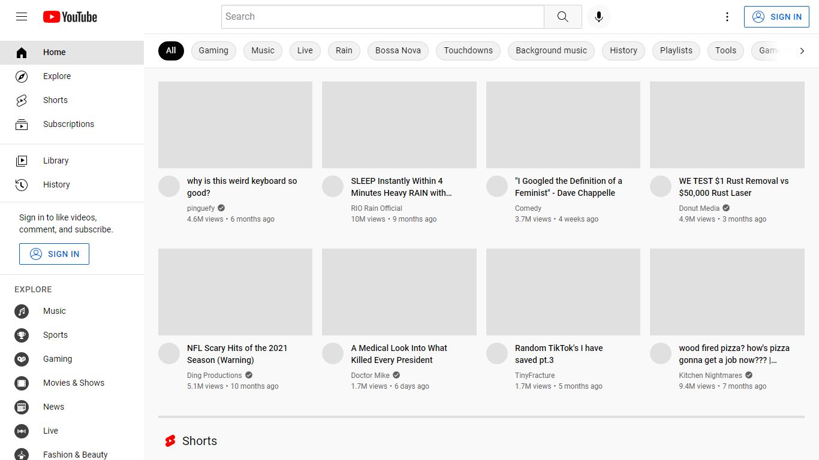The width and height of the screenshot is (819, 460).
Task: Open the Kitchen Nightmares video thumbnail
Action: 727,292
